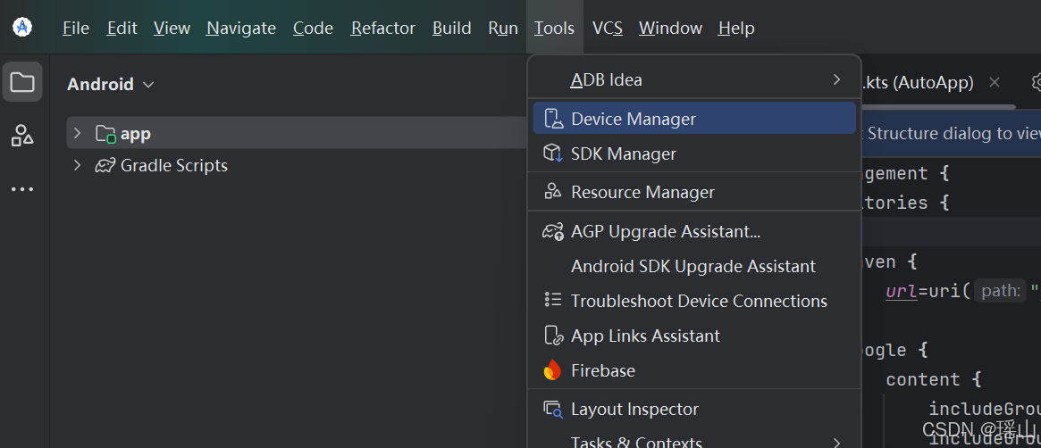Click the 'path:' parameter hint in editor

click(x=1000, y=291)
